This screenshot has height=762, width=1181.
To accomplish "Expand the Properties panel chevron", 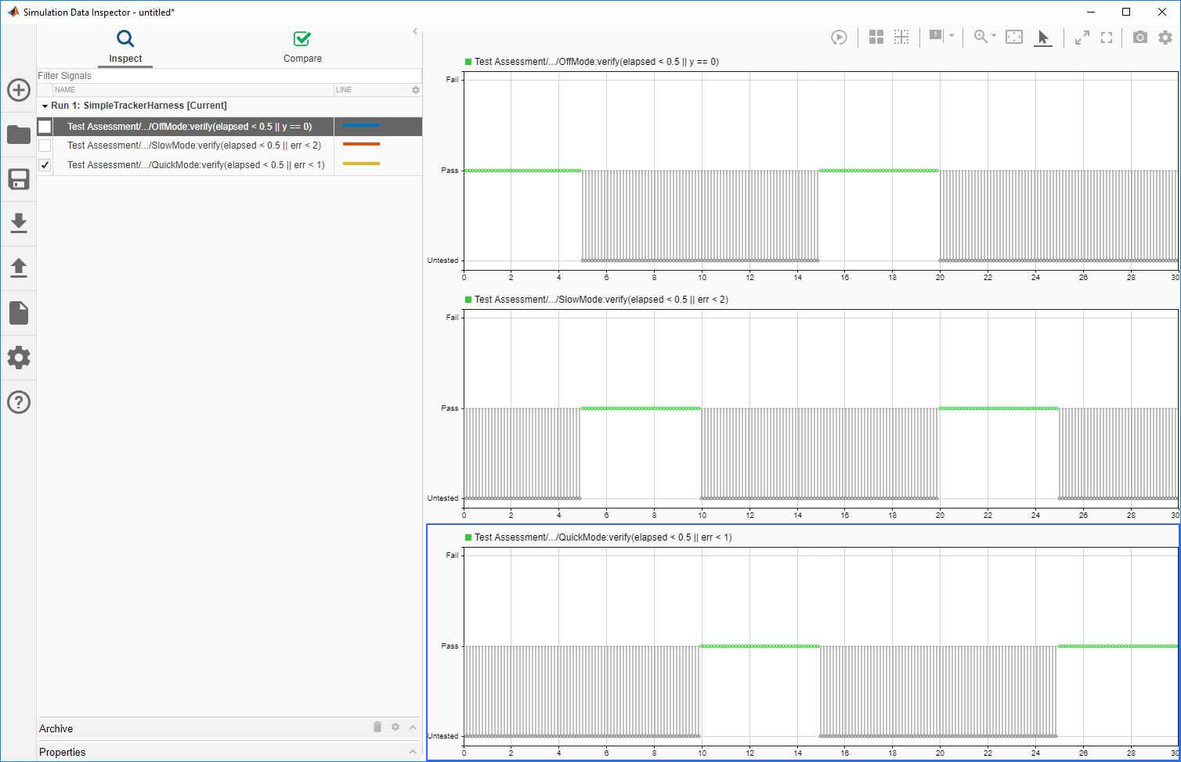I will [x=413, y=752].
